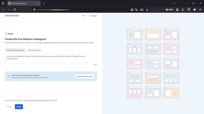
Task: Open the recent browsing view icon at top left
Action: click(x=3, y=3)
